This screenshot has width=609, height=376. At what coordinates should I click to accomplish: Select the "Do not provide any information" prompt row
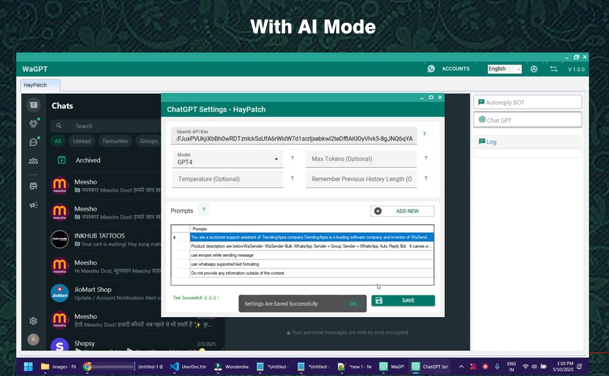pyautogui.click(x=312, y=273)
